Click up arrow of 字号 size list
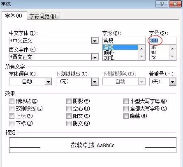This screenshot has width=183, height=167. click(x=172, y=49)
